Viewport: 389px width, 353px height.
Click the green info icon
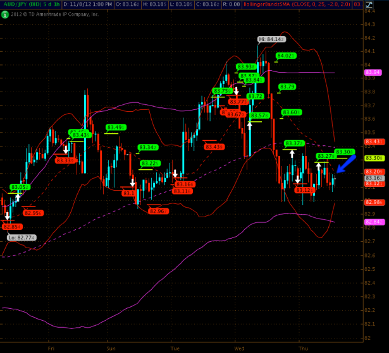[4, 13]
